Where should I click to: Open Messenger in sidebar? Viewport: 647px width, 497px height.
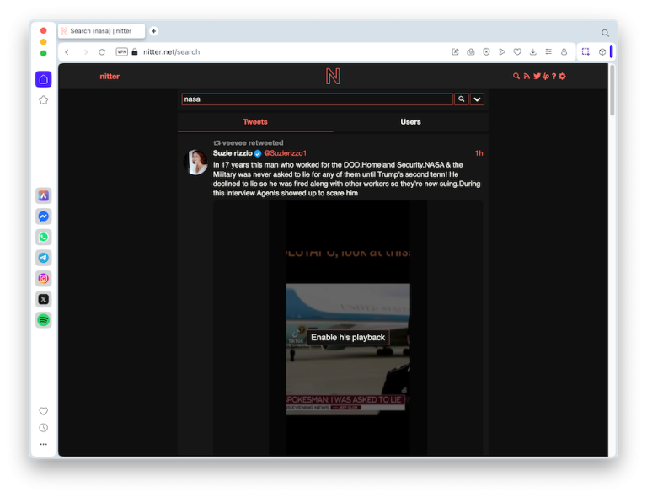tap(43, 216)
